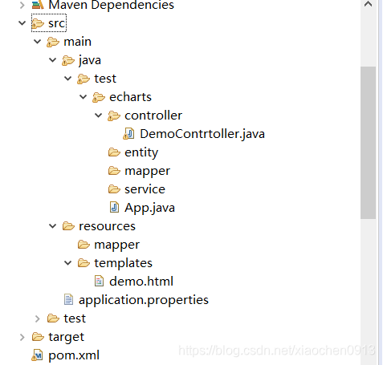Collapse the src folder

point(22,23)
